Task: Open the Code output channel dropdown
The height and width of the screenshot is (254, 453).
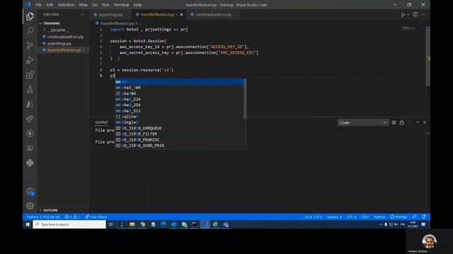Action: 363,122
